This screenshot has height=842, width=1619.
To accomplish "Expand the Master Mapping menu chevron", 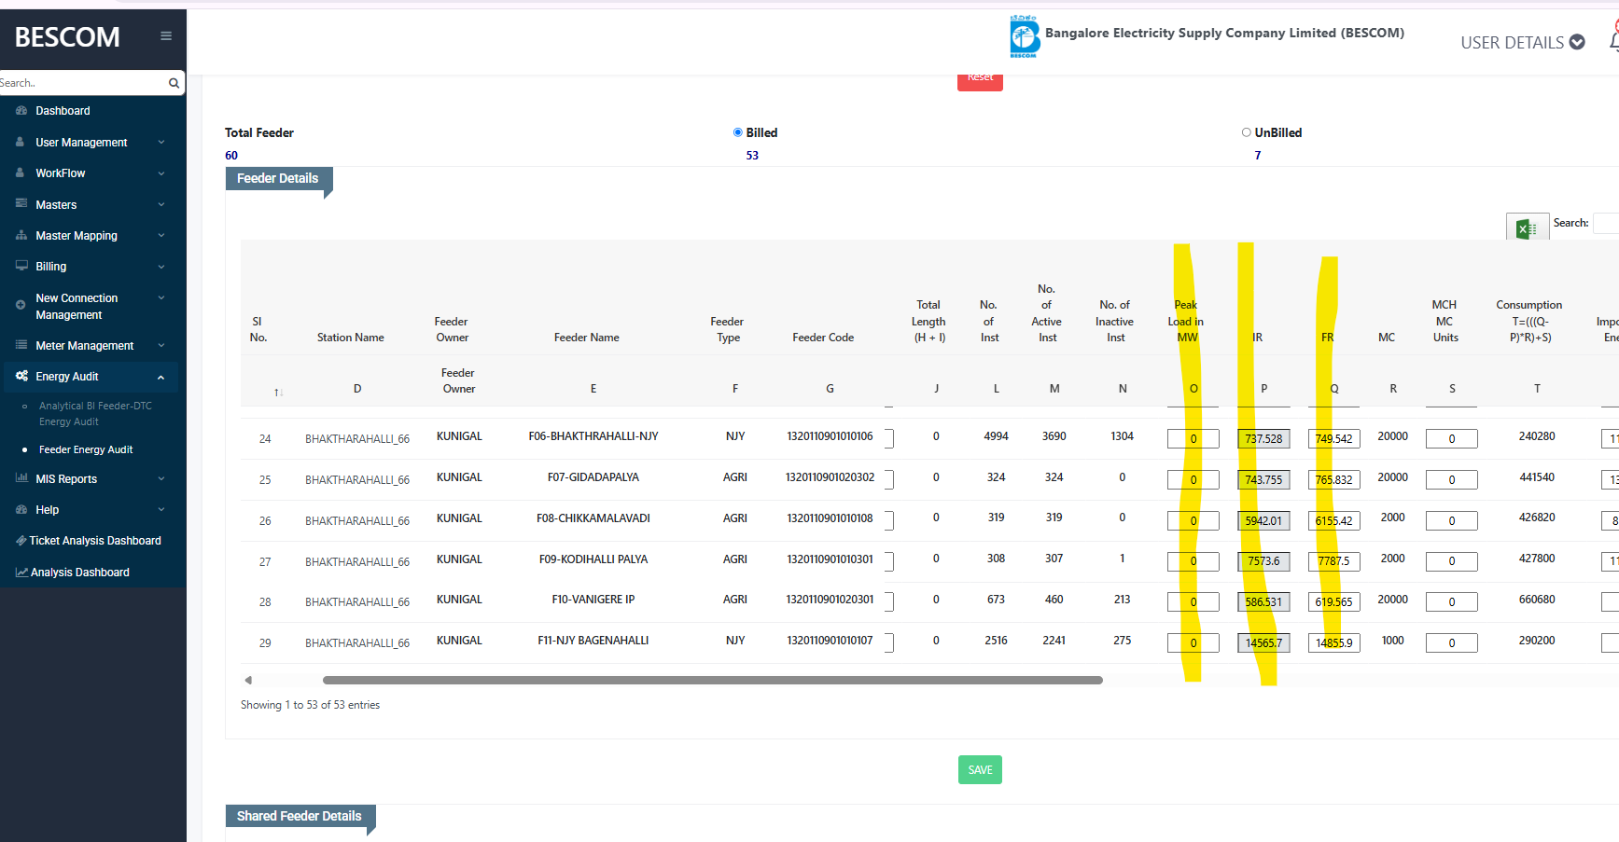I will click(x=161, y=235).
